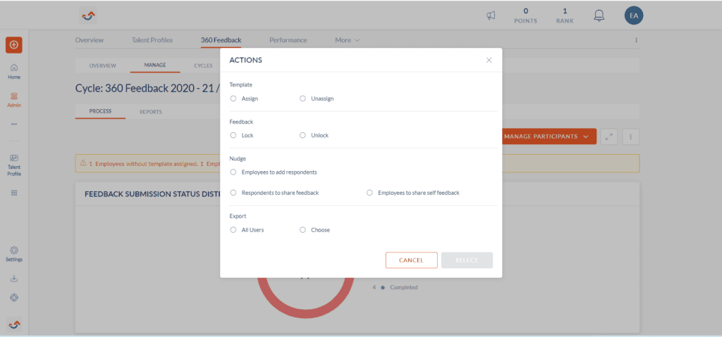Screen dimensions: 722x337
Task: Expand Manage Participants dropdown
Action: pos(549,136)
